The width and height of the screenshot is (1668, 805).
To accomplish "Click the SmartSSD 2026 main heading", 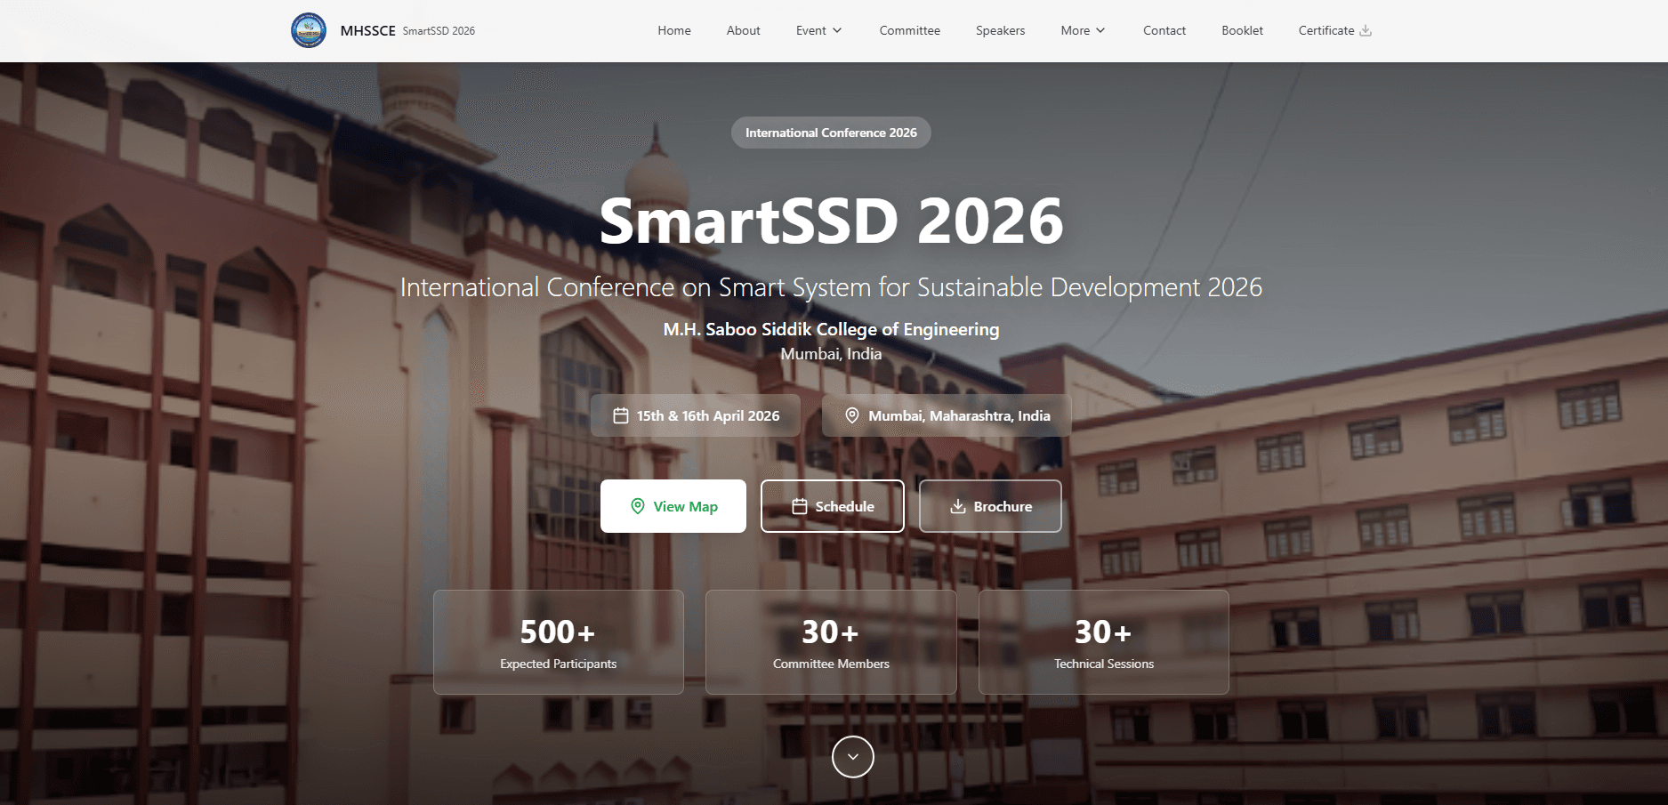I will pyautogui.click(x=831, y=221).
